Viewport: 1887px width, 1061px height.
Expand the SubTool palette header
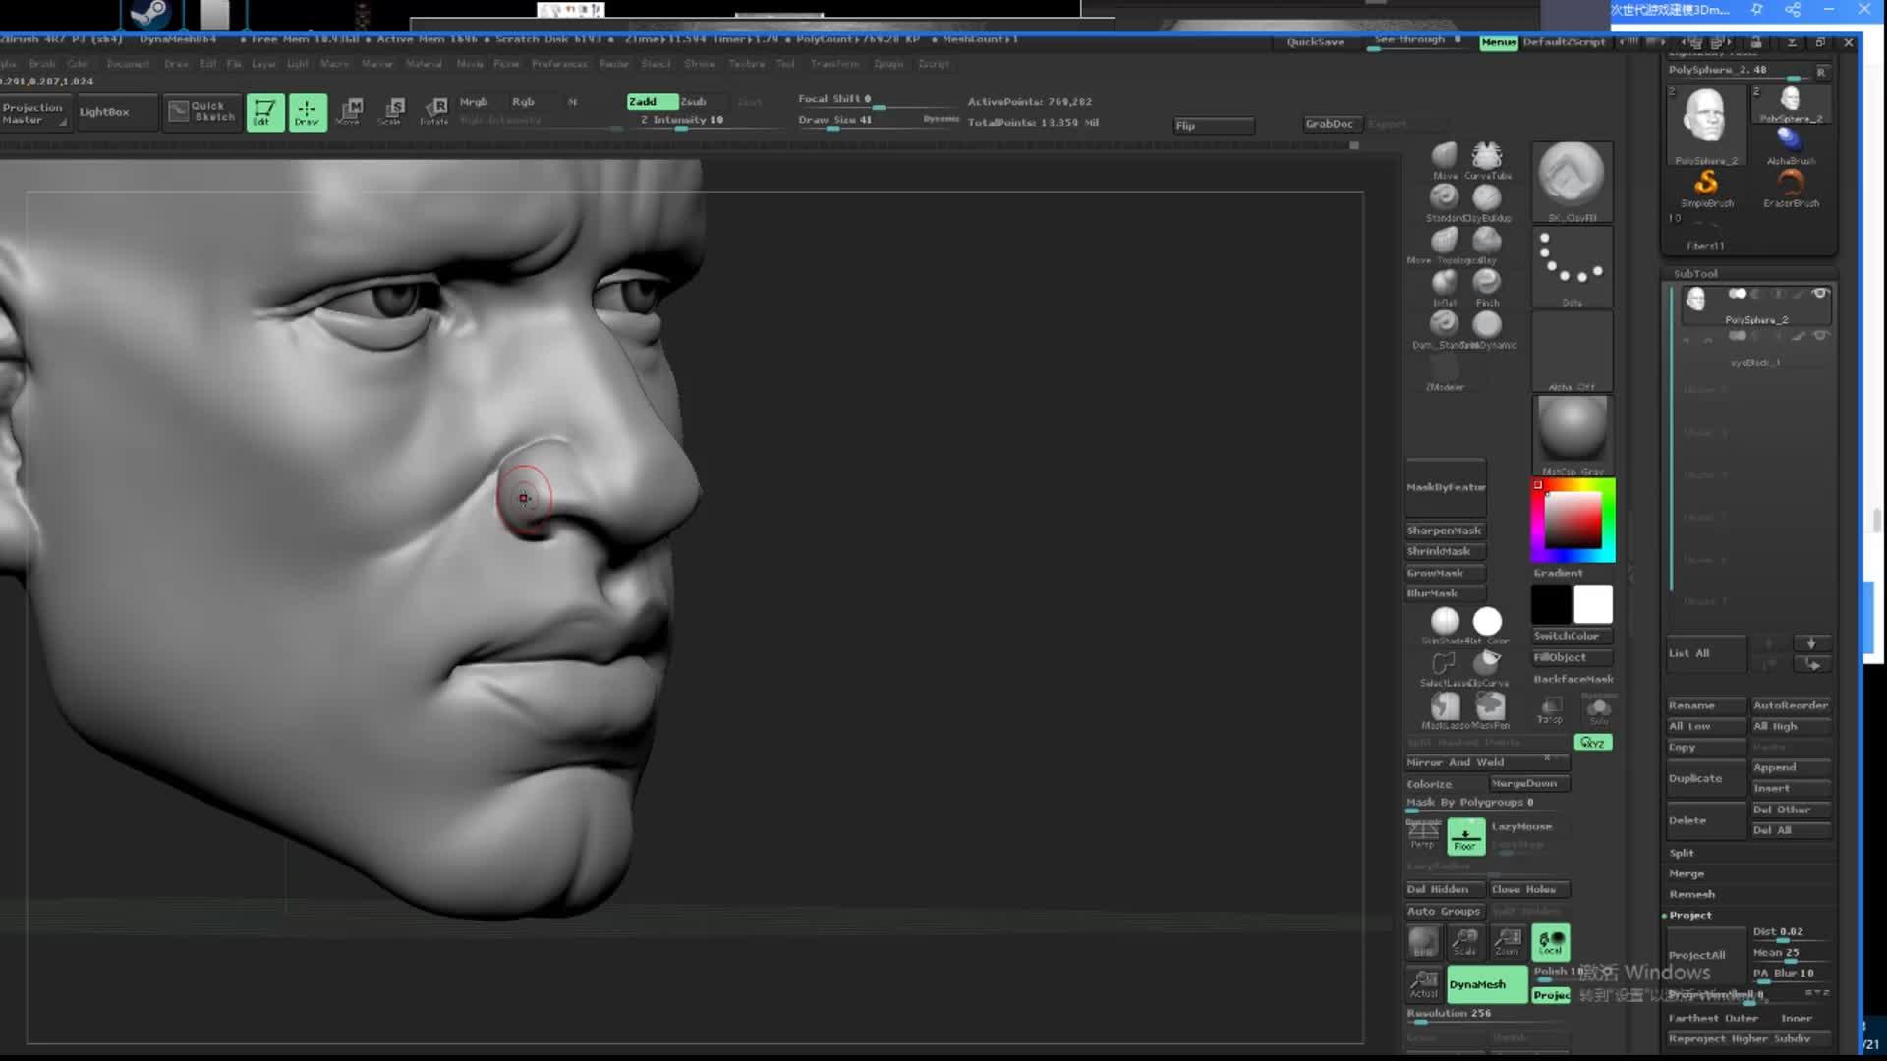[1695, 274]
